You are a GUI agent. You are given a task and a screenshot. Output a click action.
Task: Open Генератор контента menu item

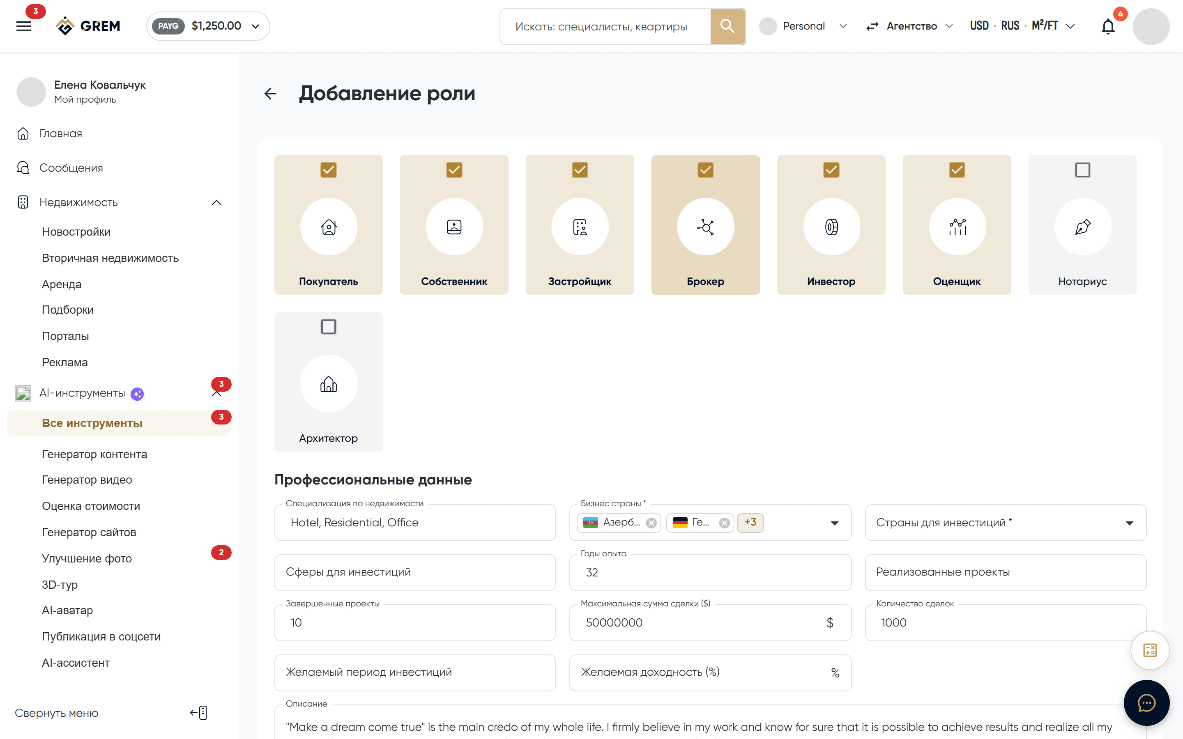[94, 454]
